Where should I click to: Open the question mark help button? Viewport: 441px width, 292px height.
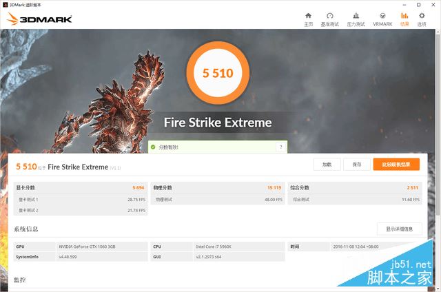click(x=280, y=147)
